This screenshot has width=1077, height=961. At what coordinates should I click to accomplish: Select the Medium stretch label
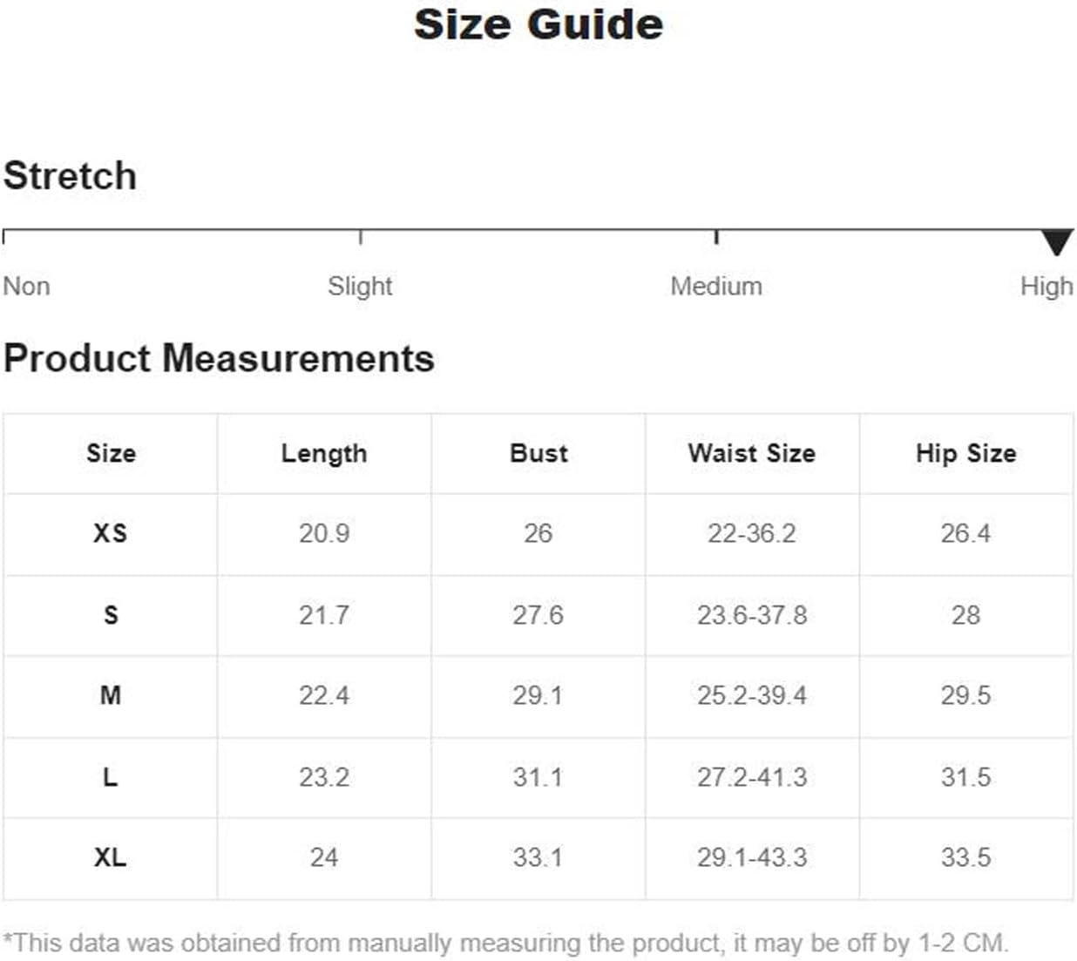[x=716, y=286]
